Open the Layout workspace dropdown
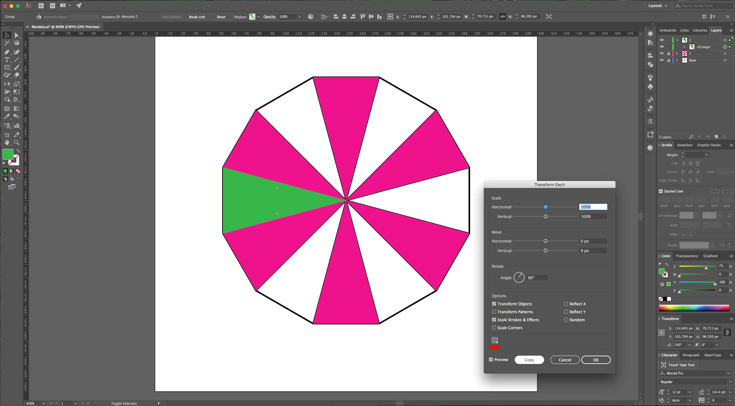 pos(658,6)
